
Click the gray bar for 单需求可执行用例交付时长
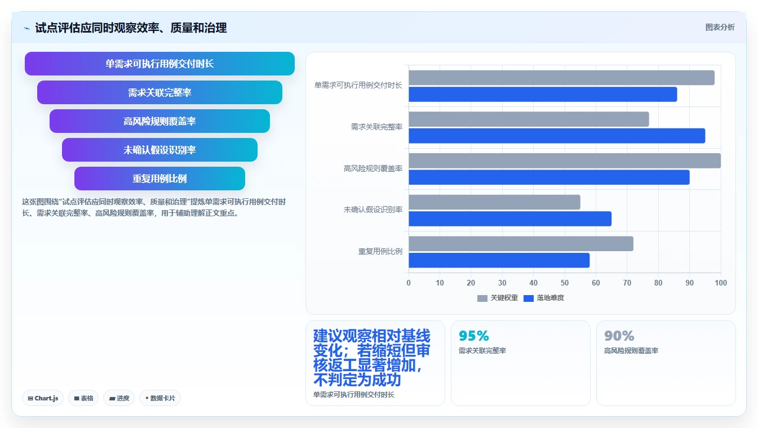[561, 78]
